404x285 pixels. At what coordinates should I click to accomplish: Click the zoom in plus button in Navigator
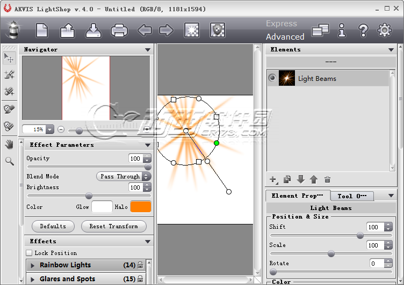tap(147, 129)
